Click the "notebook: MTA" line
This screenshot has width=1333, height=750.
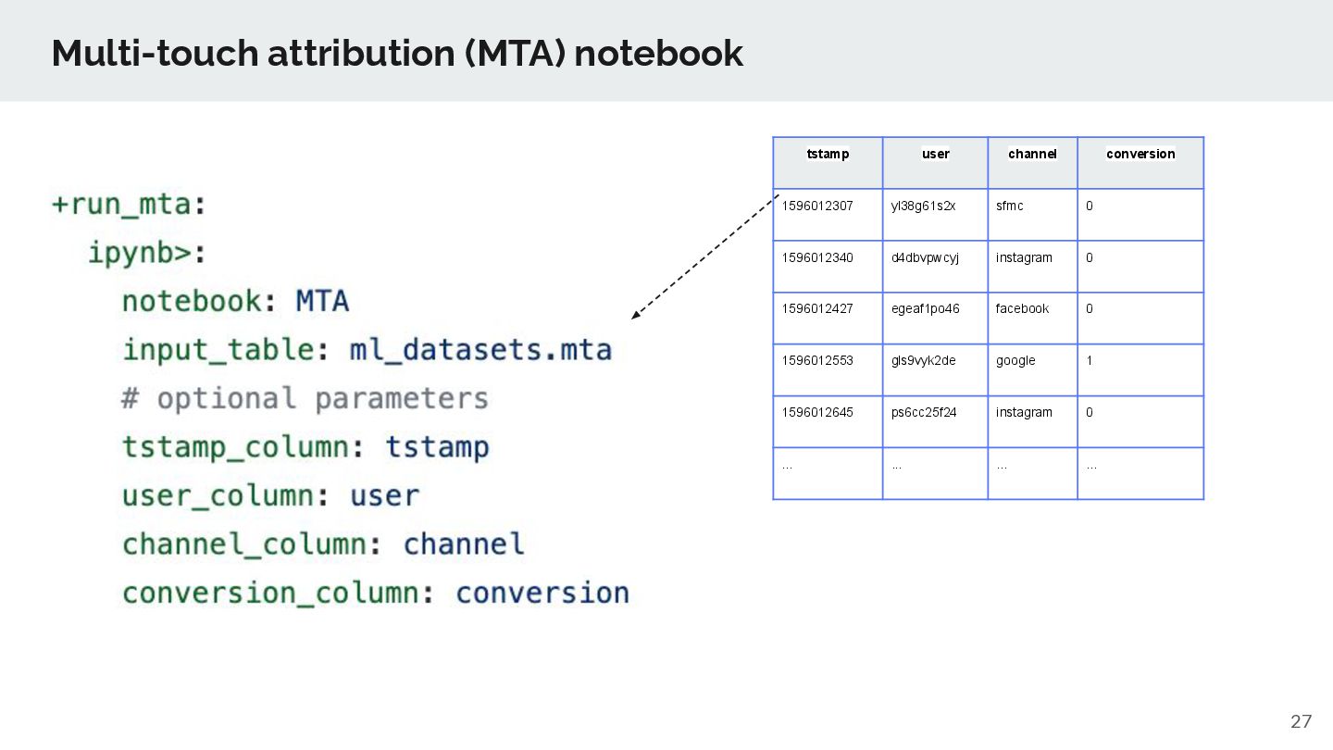pos(236,302)
